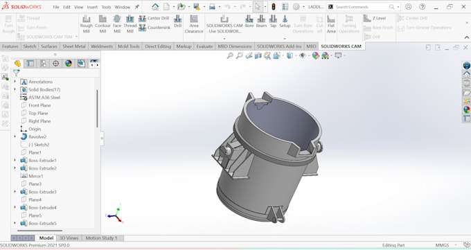This screenshot has height=250, width=471.
Task: Open the Edit Appearance color ball
Action: click(315, 55)
